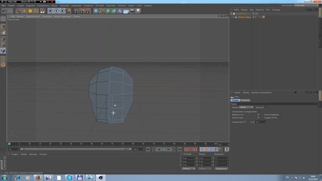Click the light bulb icon

tap(138, 11)
